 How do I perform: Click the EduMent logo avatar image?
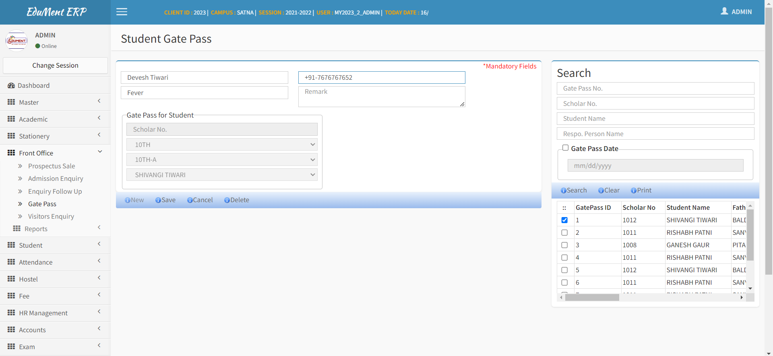pos(17,41)
